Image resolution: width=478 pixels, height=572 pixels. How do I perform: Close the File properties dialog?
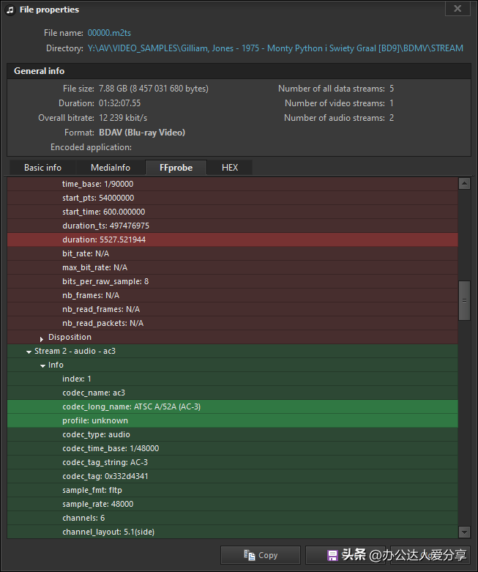coord(458,9)
